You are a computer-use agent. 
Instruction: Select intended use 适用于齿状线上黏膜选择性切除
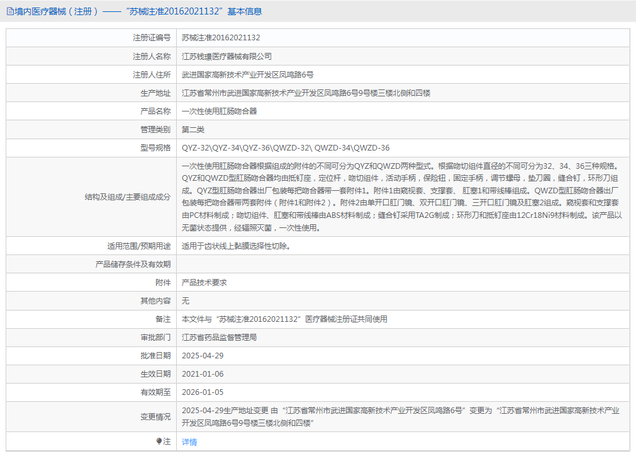(236, 246)
